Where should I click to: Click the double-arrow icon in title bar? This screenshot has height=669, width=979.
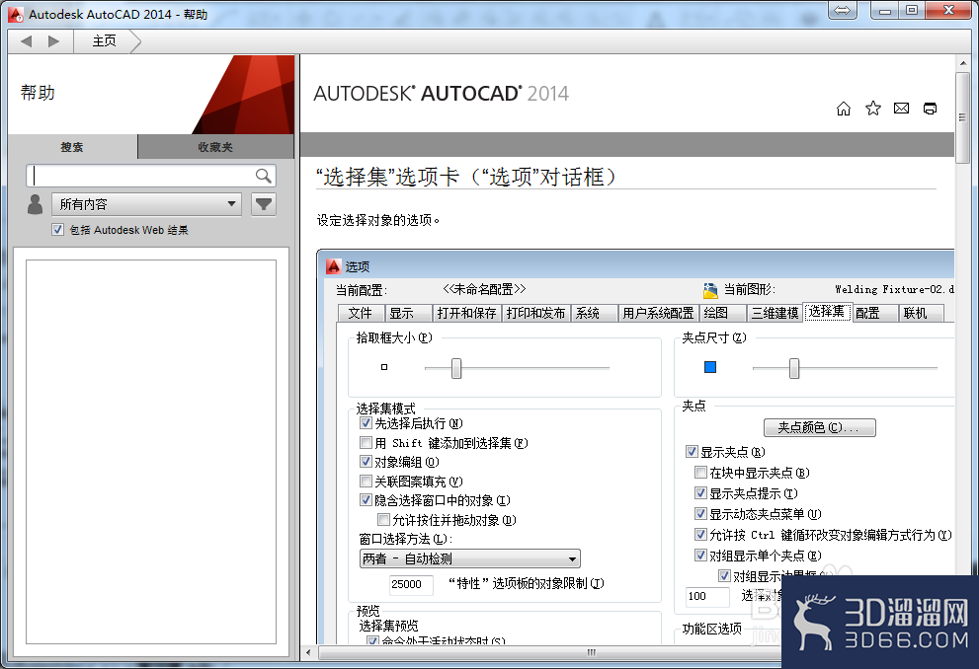843,10
